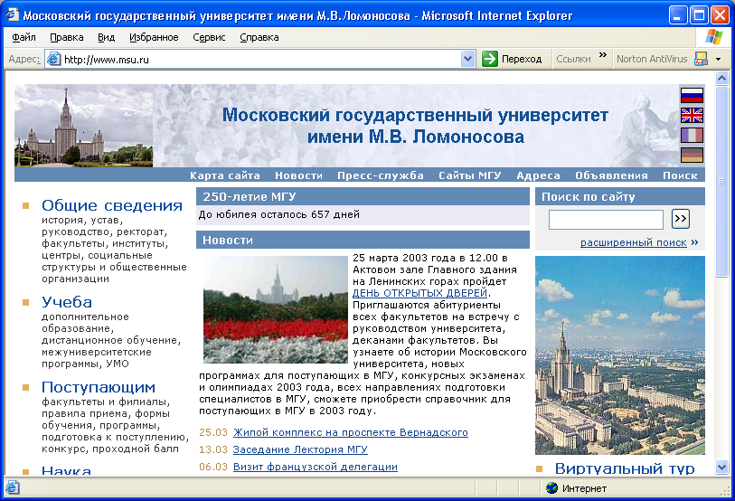Click the 13.03 news date
This screenshot has width=735, height=501.
(213, 449)
